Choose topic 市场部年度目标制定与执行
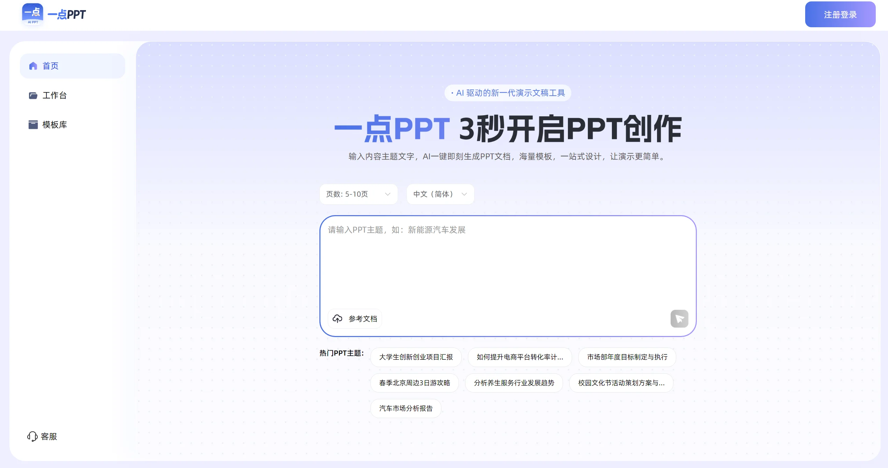Screen dimensions: 888x468 click(x=627, y=357)
